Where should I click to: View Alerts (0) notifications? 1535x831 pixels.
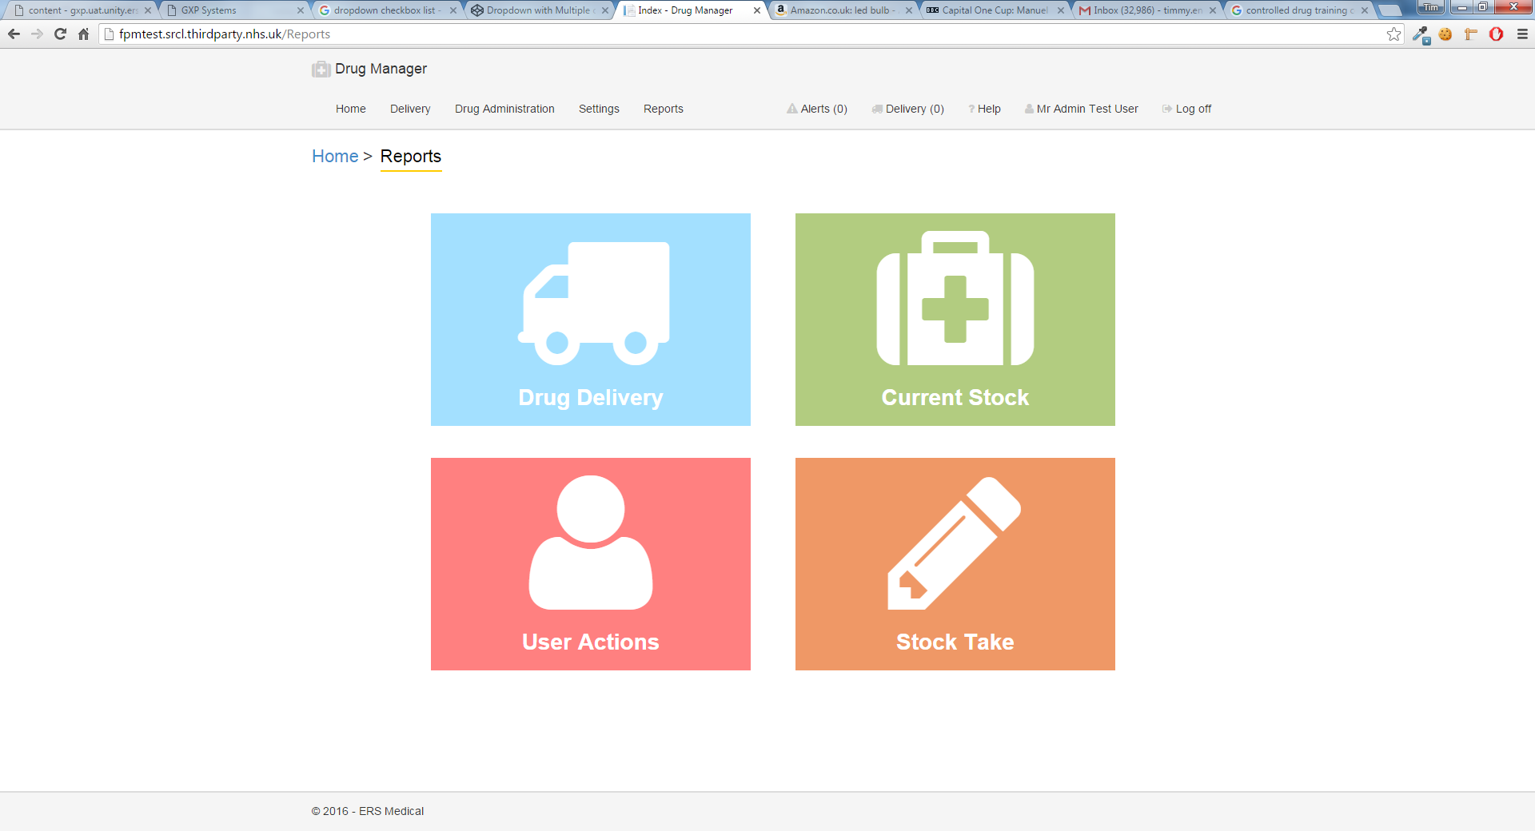point(817,109)
